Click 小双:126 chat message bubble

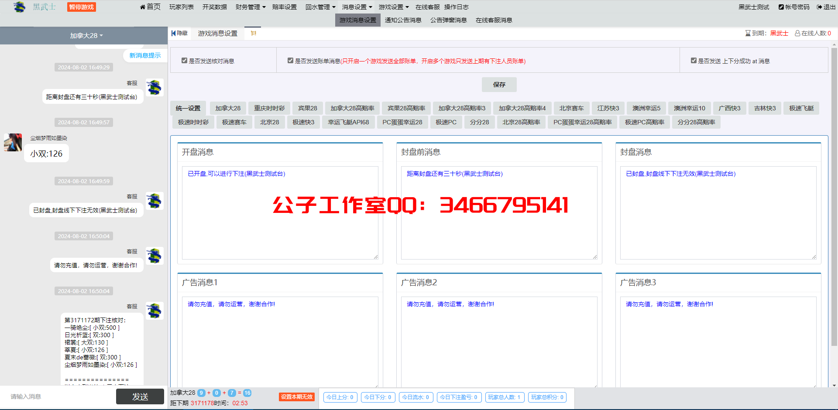[46, 154]
